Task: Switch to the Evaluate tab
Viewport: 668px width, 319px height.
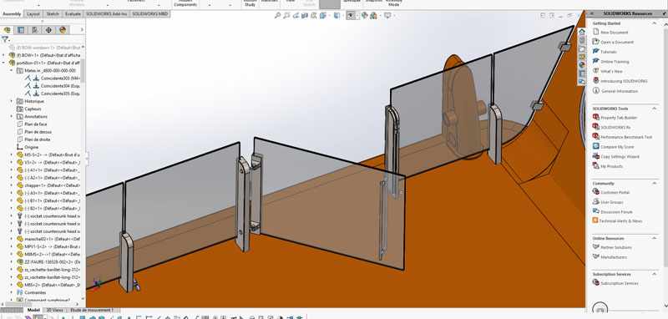Action: [x=73, y=13]
